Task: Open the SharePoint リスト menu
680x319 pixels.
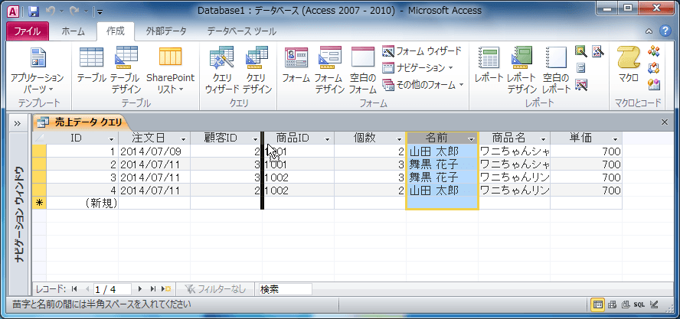Action: pyautogui.click(x=170, y=70)
